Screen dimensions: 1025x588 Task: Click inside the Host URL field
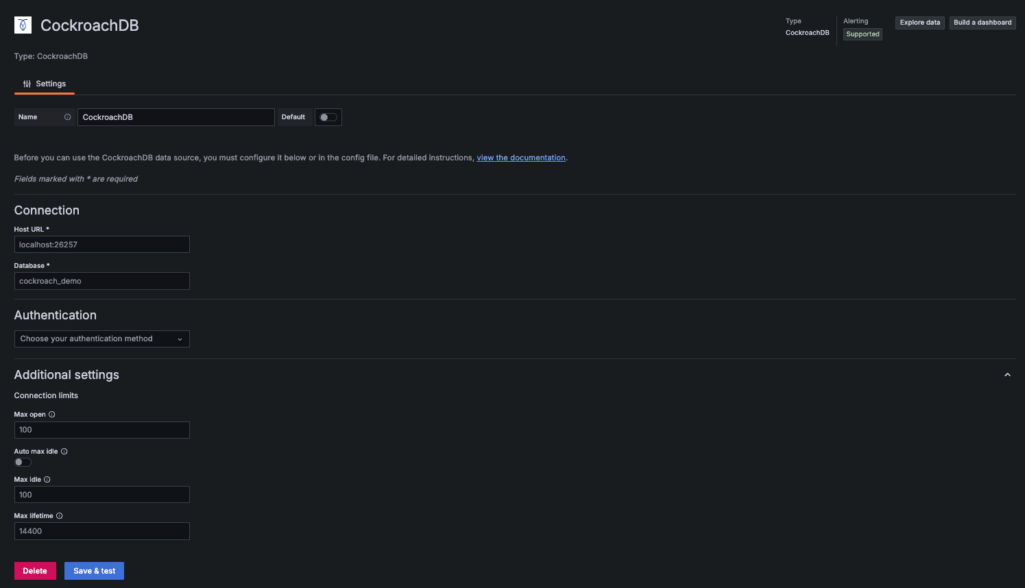(x=101, y=244)
